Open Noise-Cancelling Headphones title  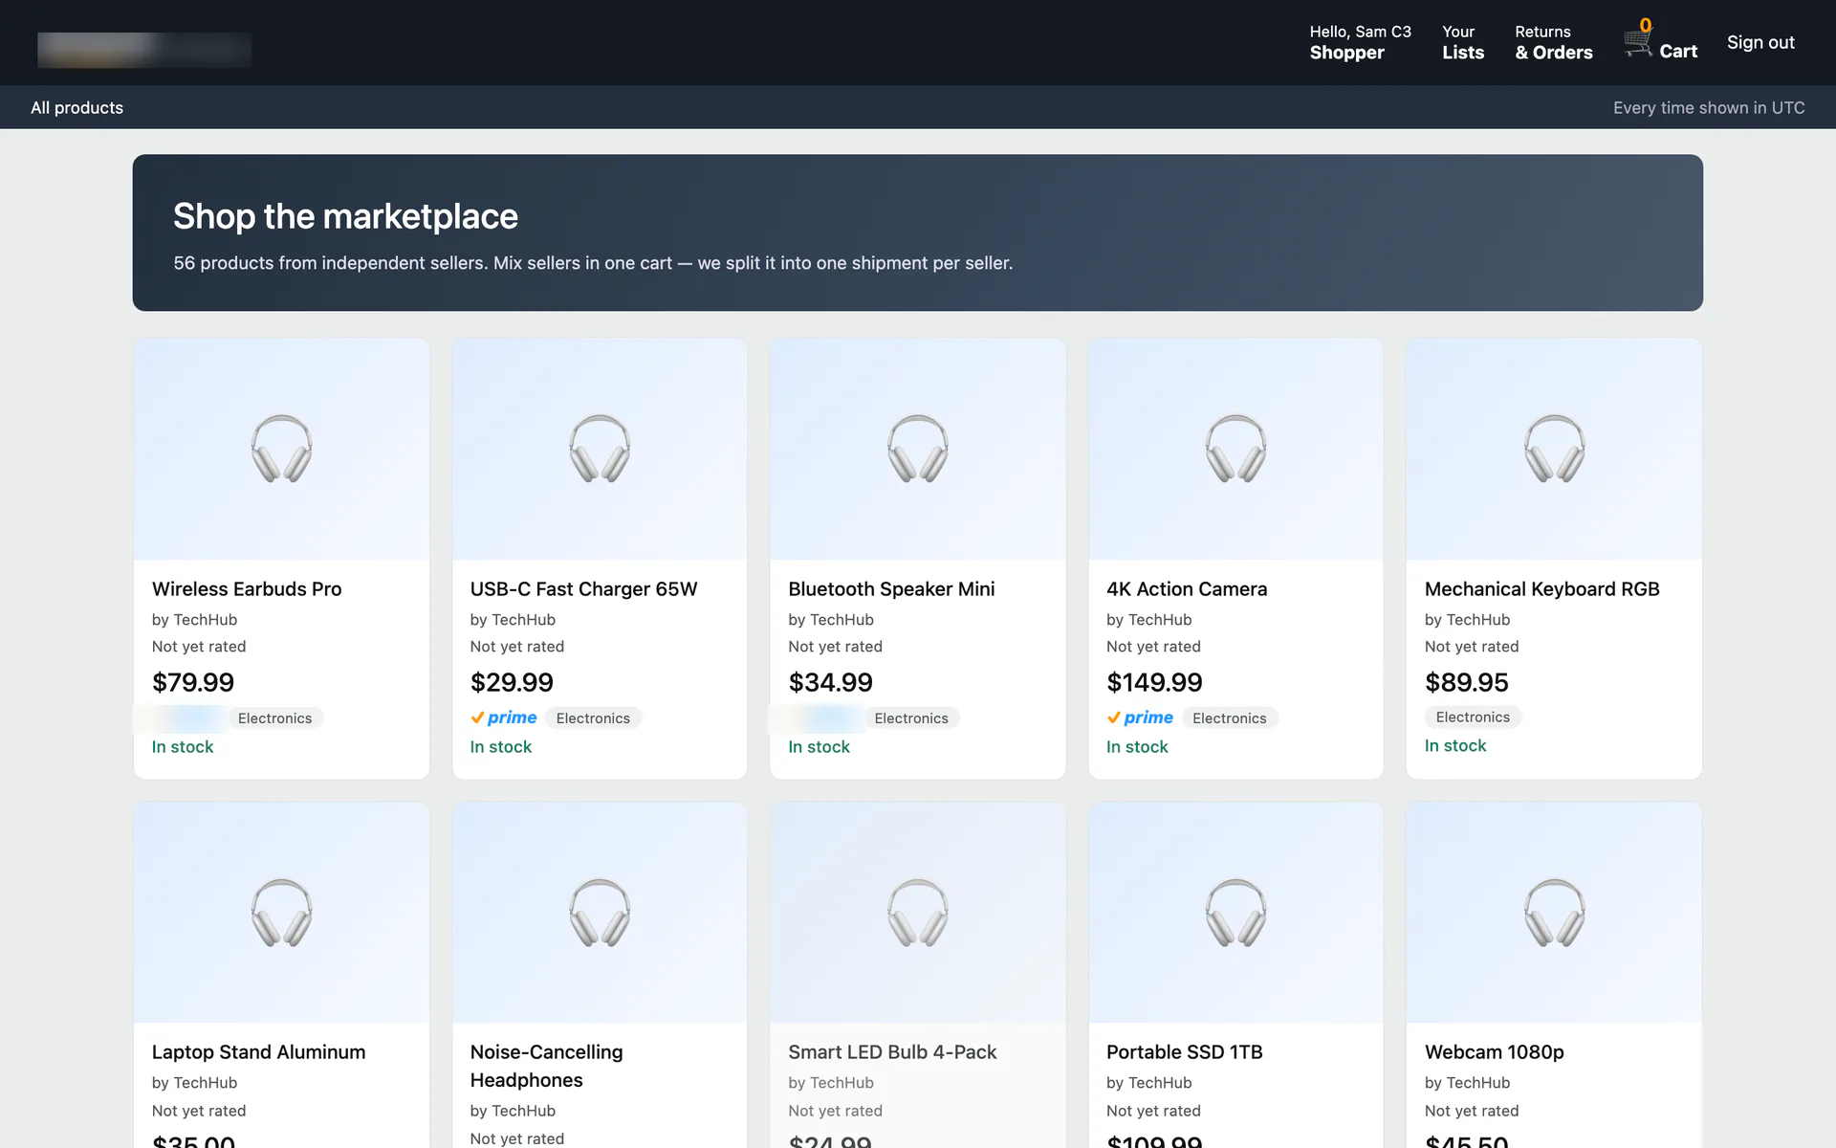pyautogui.click(x=546, y=1066)
